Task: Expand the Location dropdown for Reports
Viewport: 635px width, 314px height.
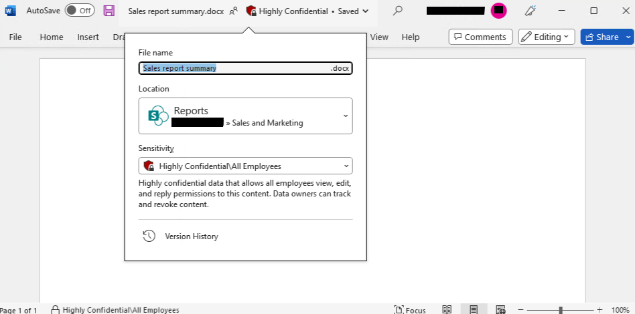Action: (346, 116)
